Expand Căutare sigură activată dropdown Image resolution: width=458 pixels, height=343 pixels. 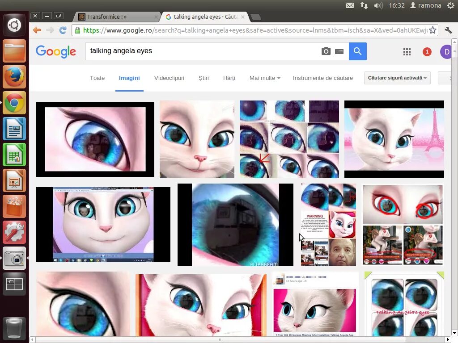tap(397, 78)
